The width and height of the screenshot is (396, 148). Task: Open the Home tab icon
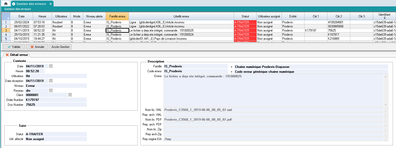click(x=6, y=4)
